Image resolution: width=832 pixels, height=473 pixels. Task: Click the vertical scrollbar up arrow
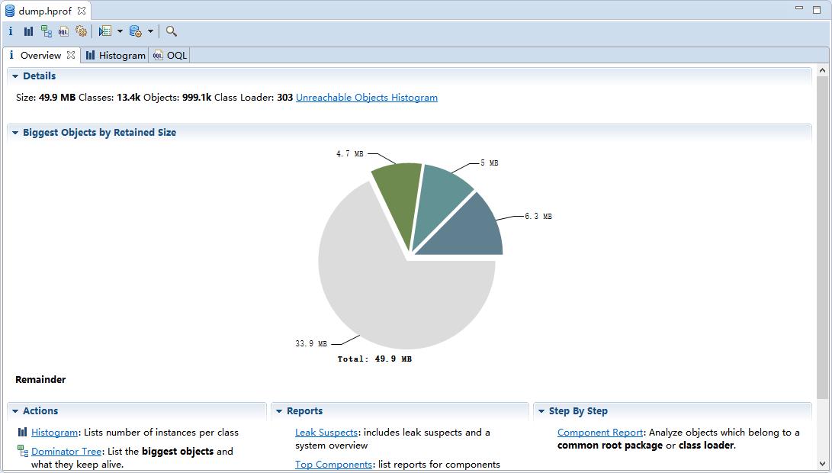(822, 71)
